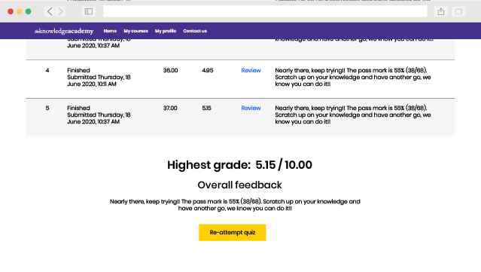The height and width of the screenshot is (272, 481).
Task: Click the Highest grade heading text
Action: (x=239, y=165)
